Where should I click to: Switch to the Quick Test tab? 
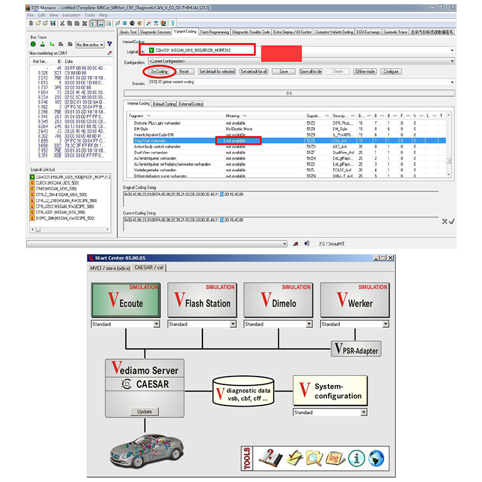[x=128, y=32]
